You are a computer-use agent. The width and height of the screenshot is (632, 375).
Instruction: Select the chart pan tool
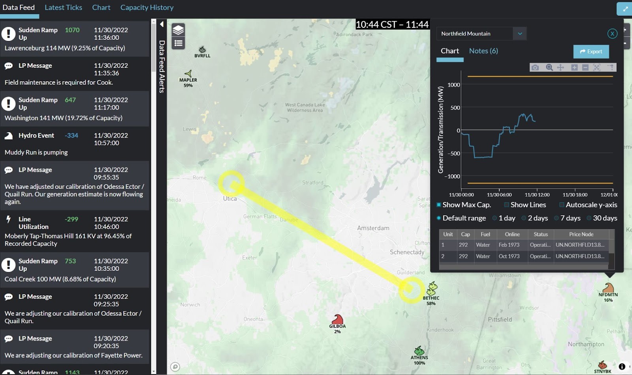click(x=561, y=67)
